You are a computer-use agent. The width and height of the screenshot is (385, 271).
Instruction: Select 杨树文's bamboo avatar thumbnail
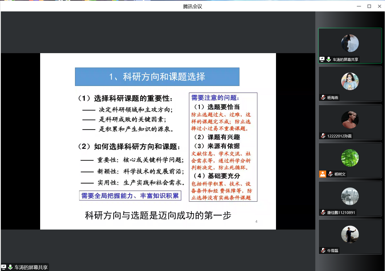pos(350,158)
